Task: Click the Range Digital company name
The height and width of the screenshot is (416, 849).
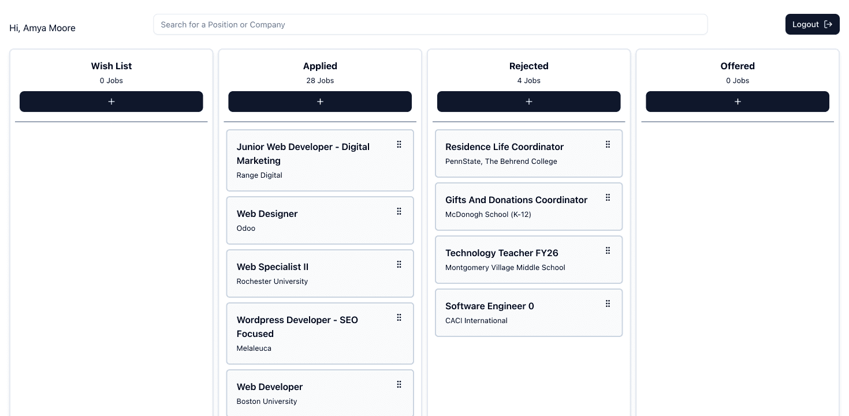Action: [259, 175]
